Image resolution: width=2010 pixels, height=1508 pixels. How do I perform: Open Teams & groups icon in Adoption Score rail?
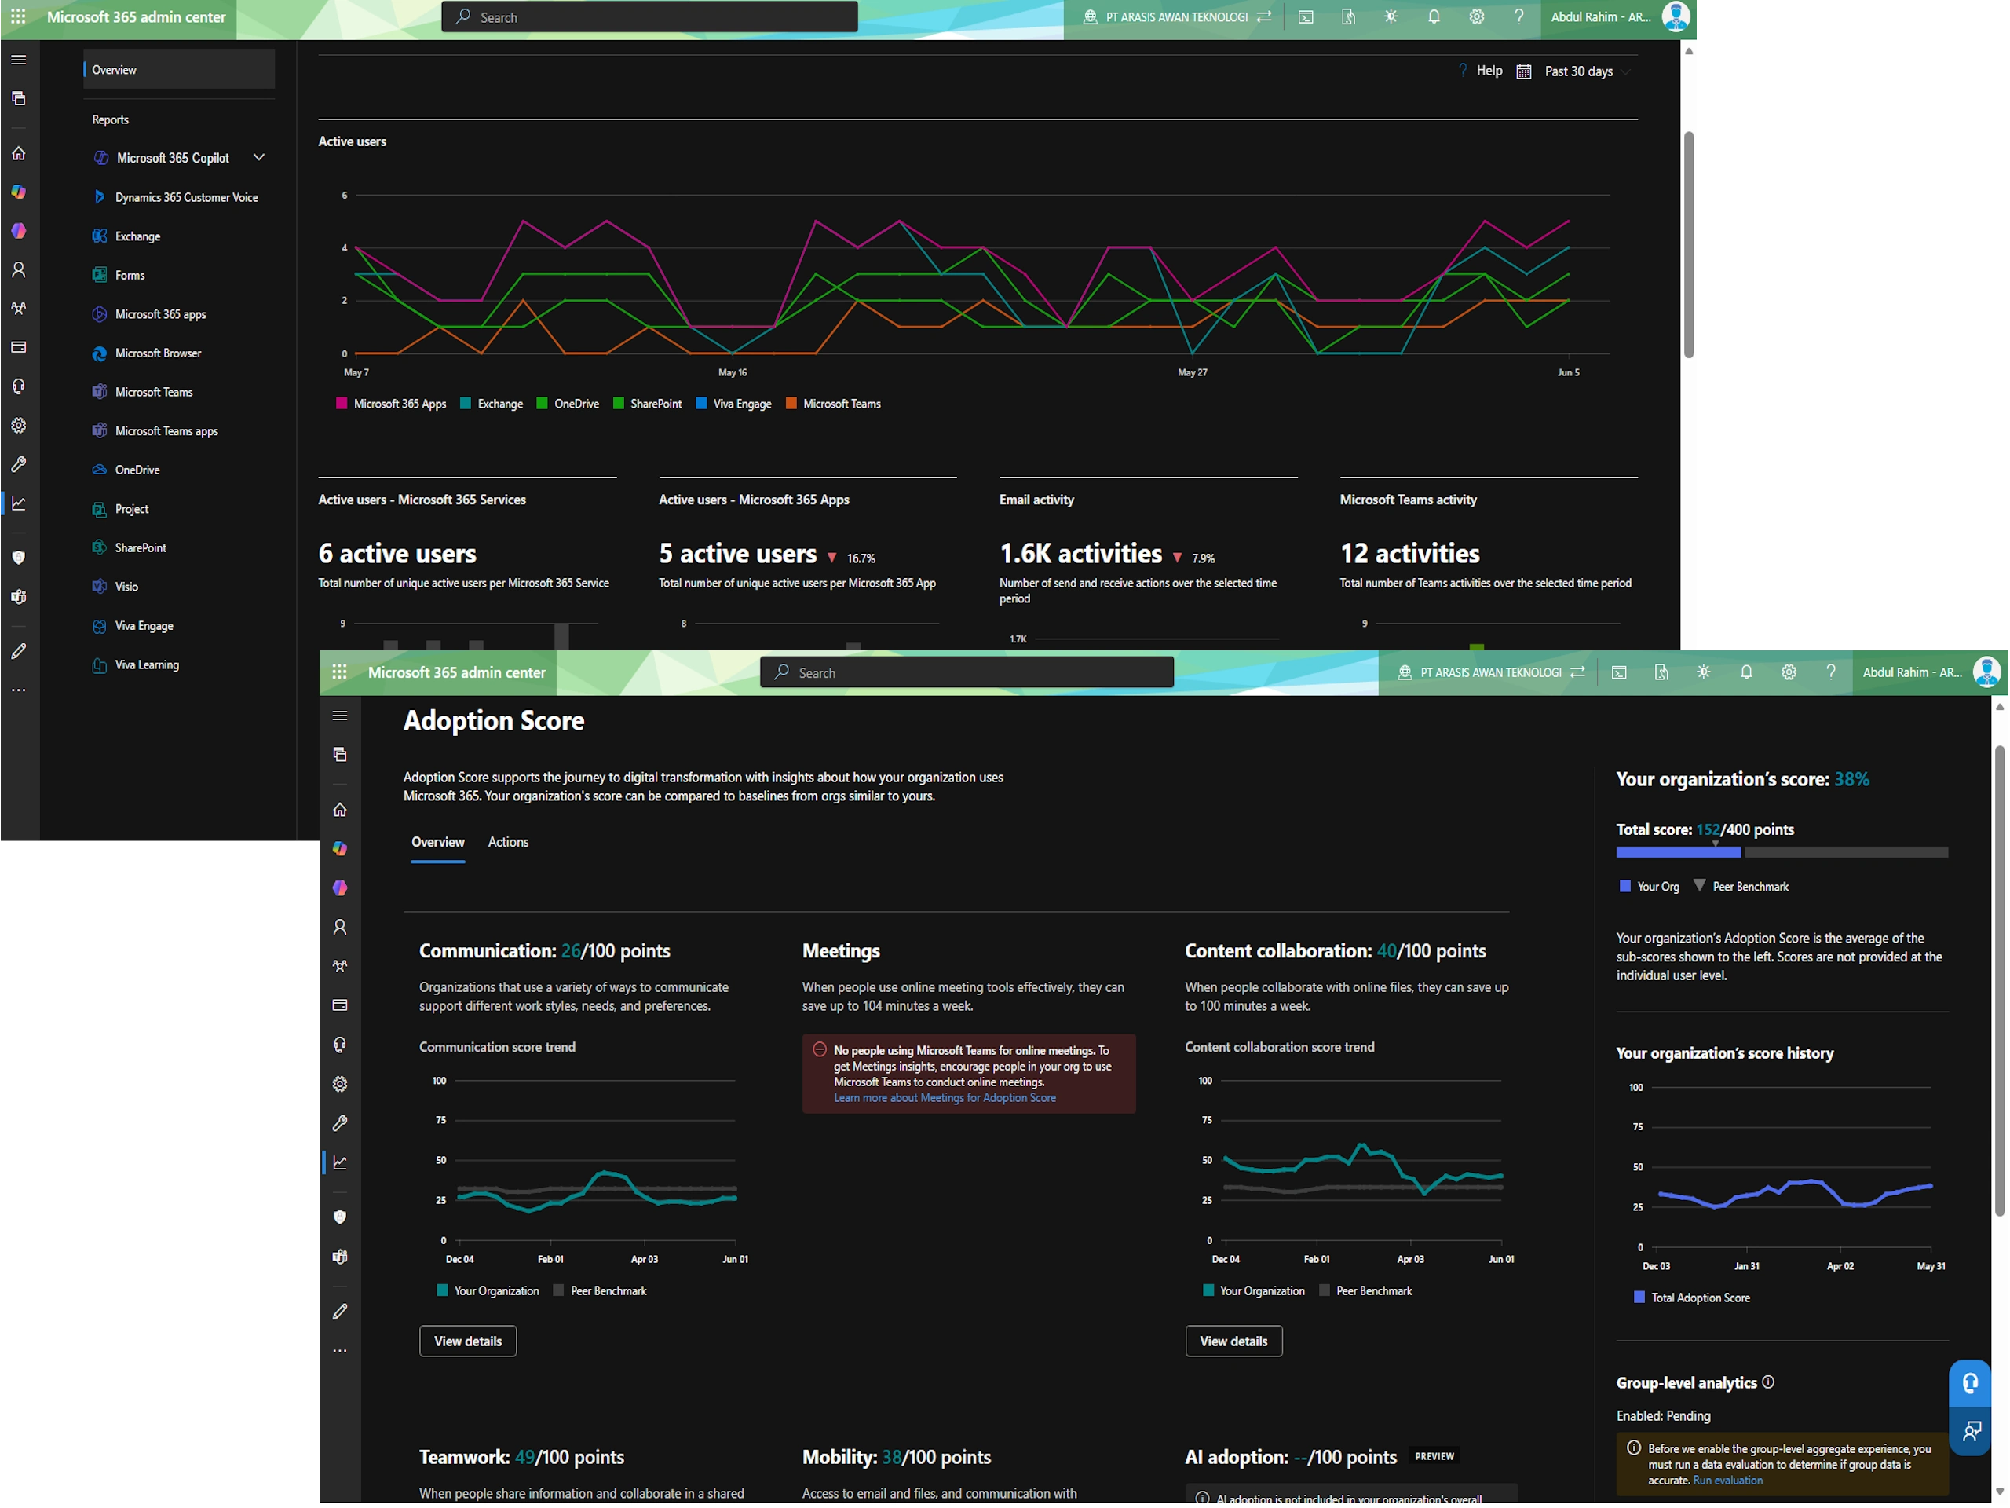click(340, 966)
